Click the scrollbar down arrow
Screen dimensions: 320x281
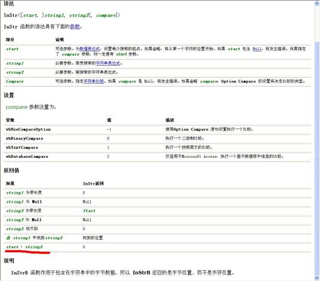point(317,278)
